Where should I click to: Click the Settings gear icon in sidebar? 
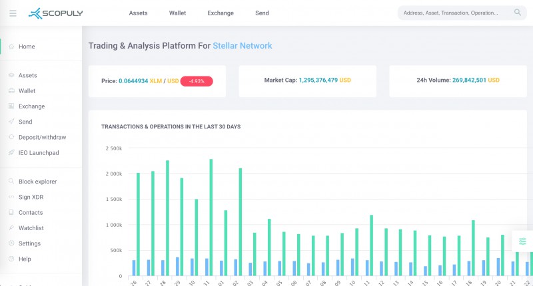[11, 243]
